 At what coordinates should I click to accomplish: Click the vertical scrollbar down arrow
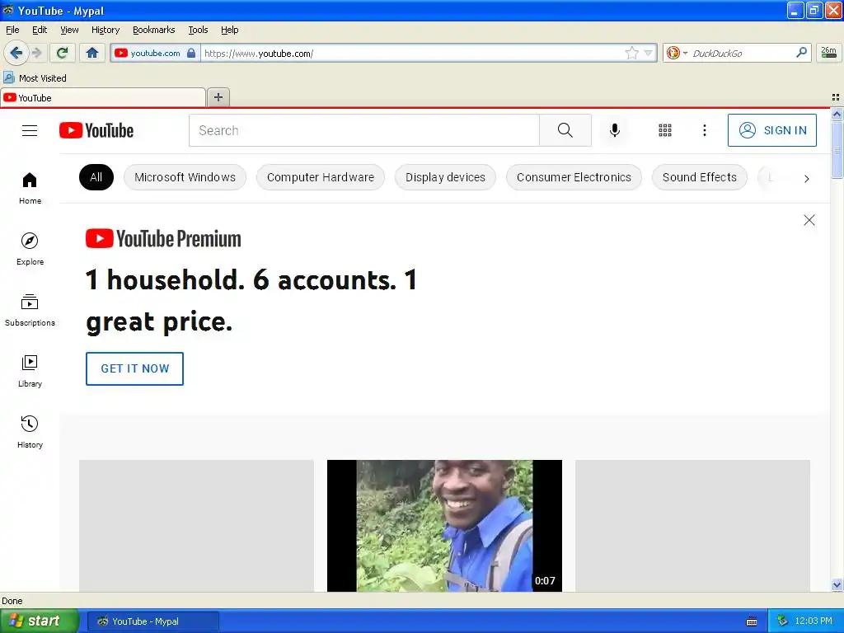coord(837,584)
